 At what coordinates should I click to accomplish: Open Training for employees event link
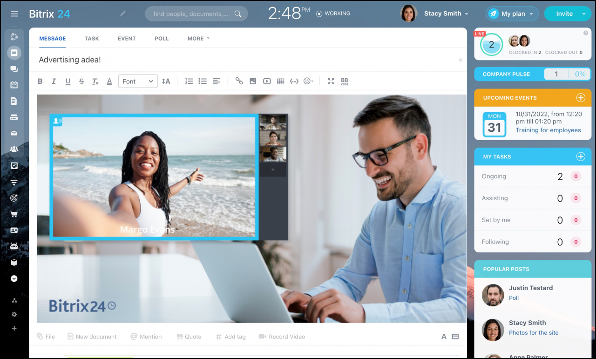coord(548,130)
